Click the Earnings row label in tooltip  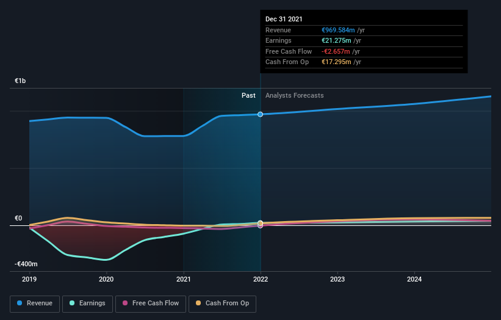[x=278, y=40]
